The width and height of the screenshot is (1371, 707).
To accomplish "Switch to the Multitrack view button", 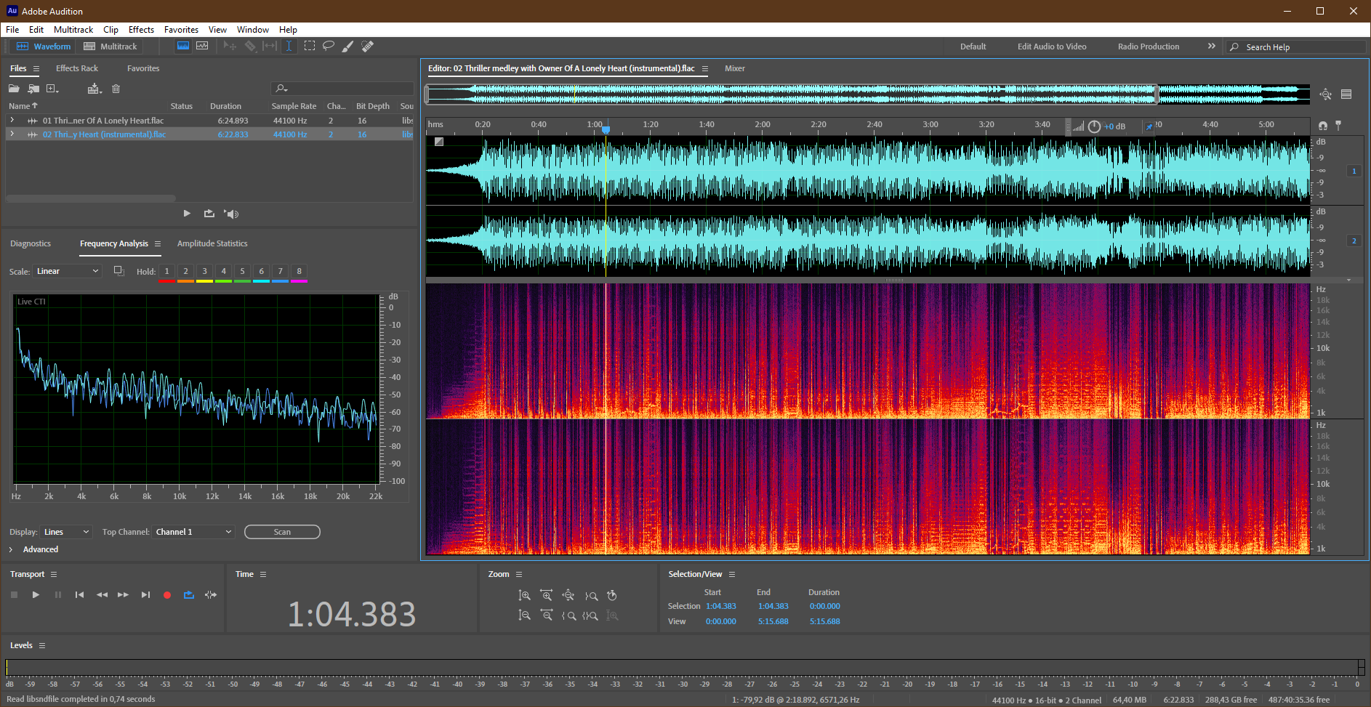I will pos(110,46).
